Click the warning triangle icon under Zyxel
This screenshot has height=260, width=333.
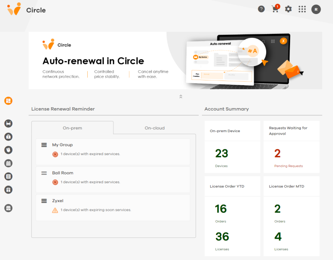click(x=55, y=210)
